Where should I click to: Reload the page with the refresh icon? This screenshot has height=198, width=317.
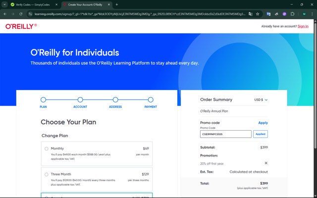(21, 14)
